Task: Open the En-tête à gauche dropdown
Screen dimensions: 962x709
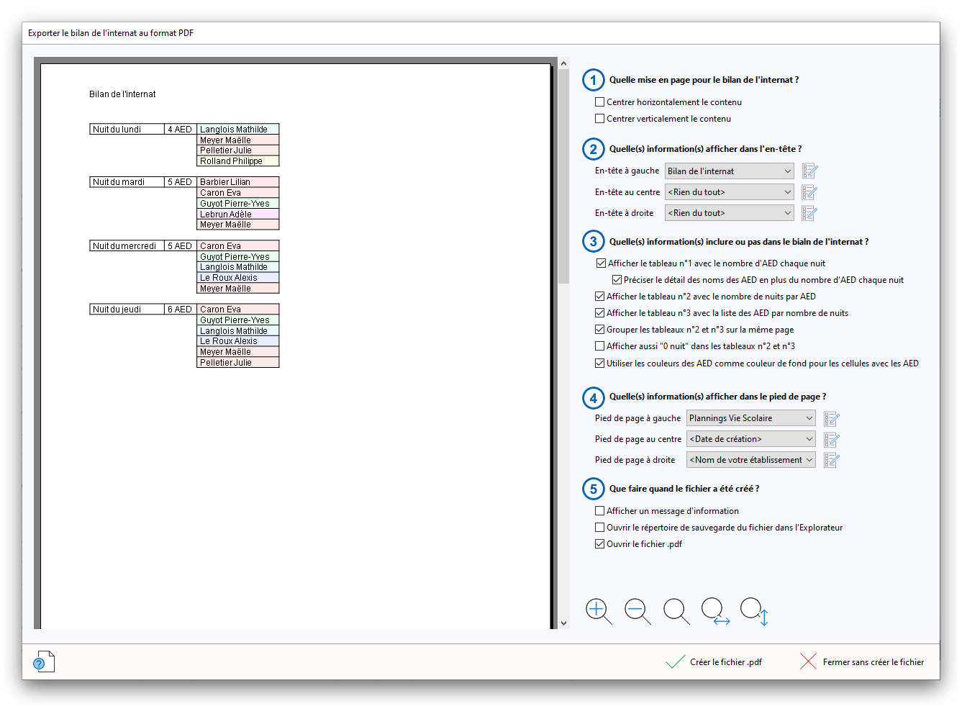Action: point(729,171)
